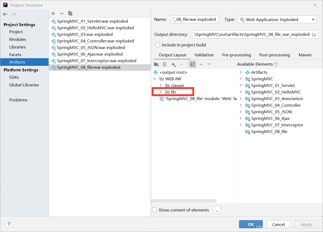Switch to the Pre-processing tab
The width and height of the screenshot is (323, 232).
pyautogui.click(x=236, y=55)
